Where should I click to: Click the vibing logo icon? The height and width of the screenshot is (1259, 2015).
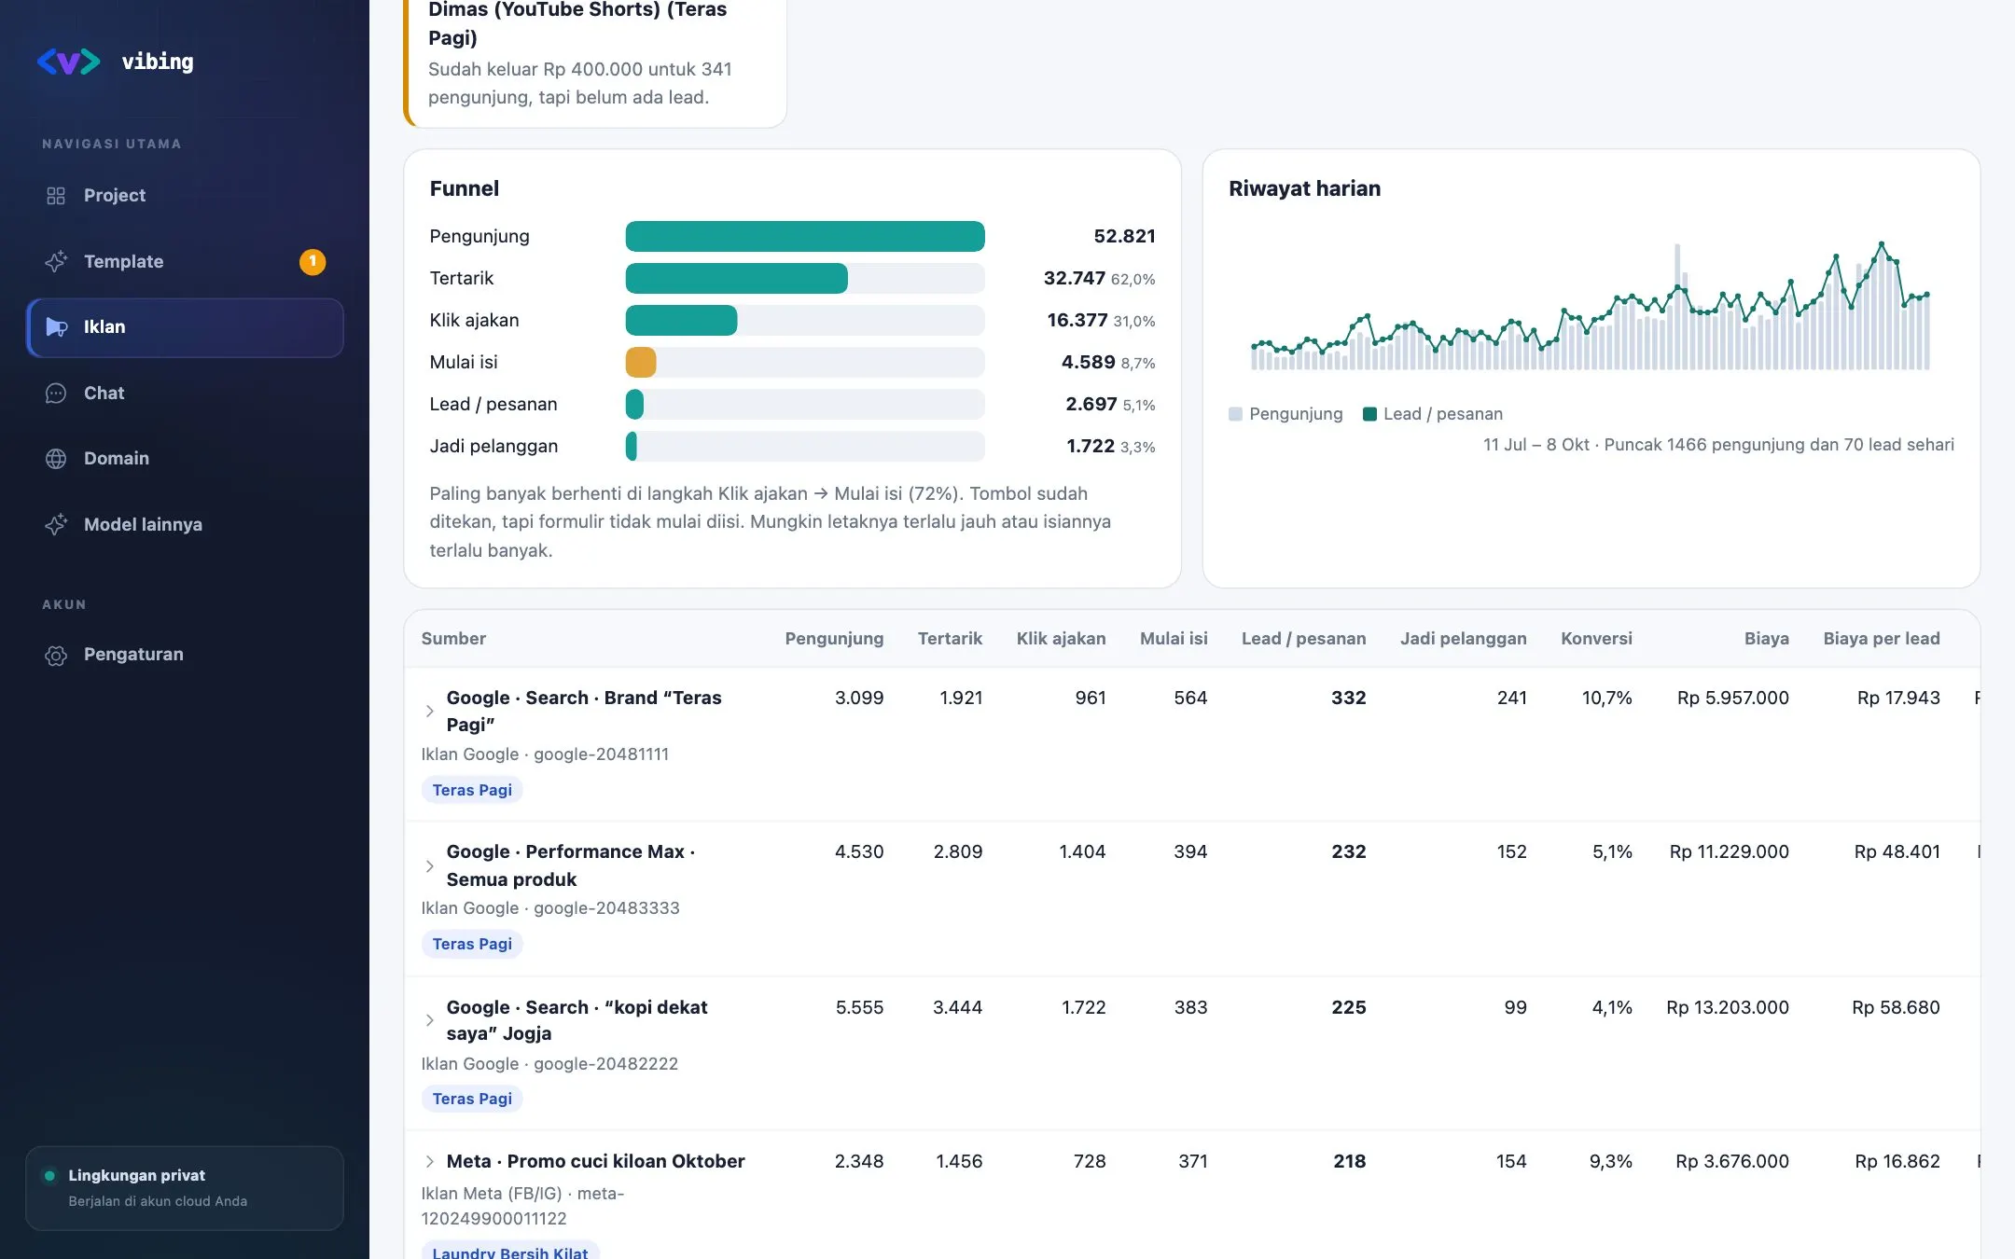[x=68, y=62]
